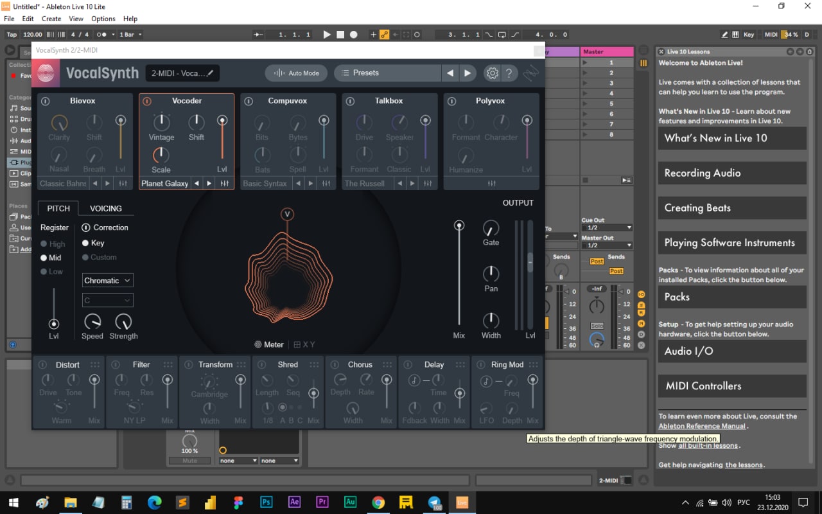Select next Vocoder preset after Planet Galaxy

(x=209, y=183)
